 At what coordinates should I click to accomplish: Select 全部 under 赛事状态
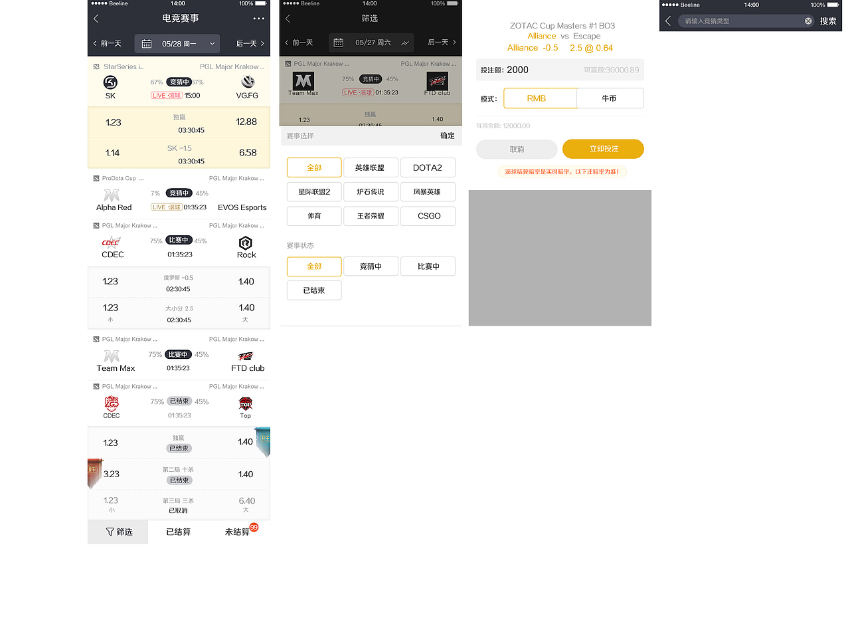314,266
